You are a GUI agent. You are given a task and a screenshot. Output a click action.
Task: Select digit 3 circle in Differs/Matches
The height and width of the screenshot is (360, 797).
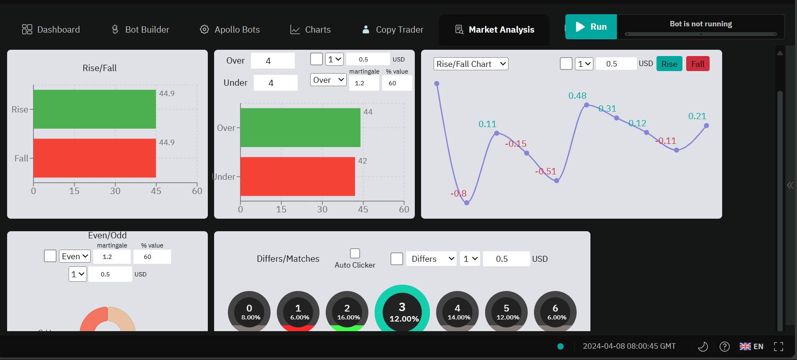pyautogui.click(x=402, y=311)
